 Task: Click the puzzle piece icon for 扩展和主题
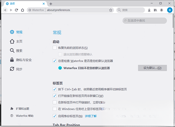(12, 109)
